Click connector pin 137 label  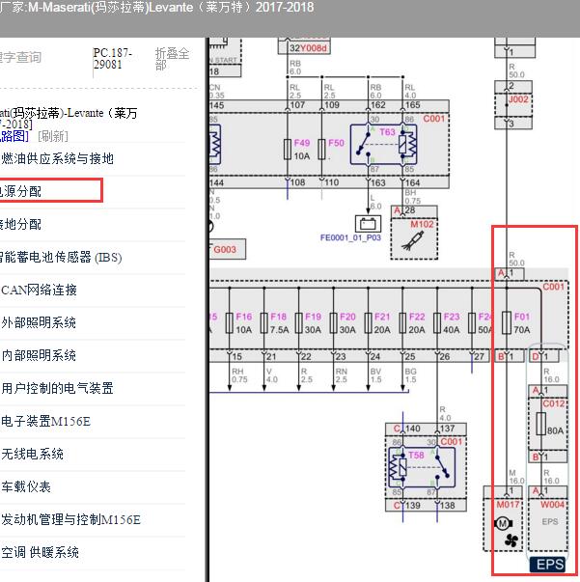tap(448, 429)
